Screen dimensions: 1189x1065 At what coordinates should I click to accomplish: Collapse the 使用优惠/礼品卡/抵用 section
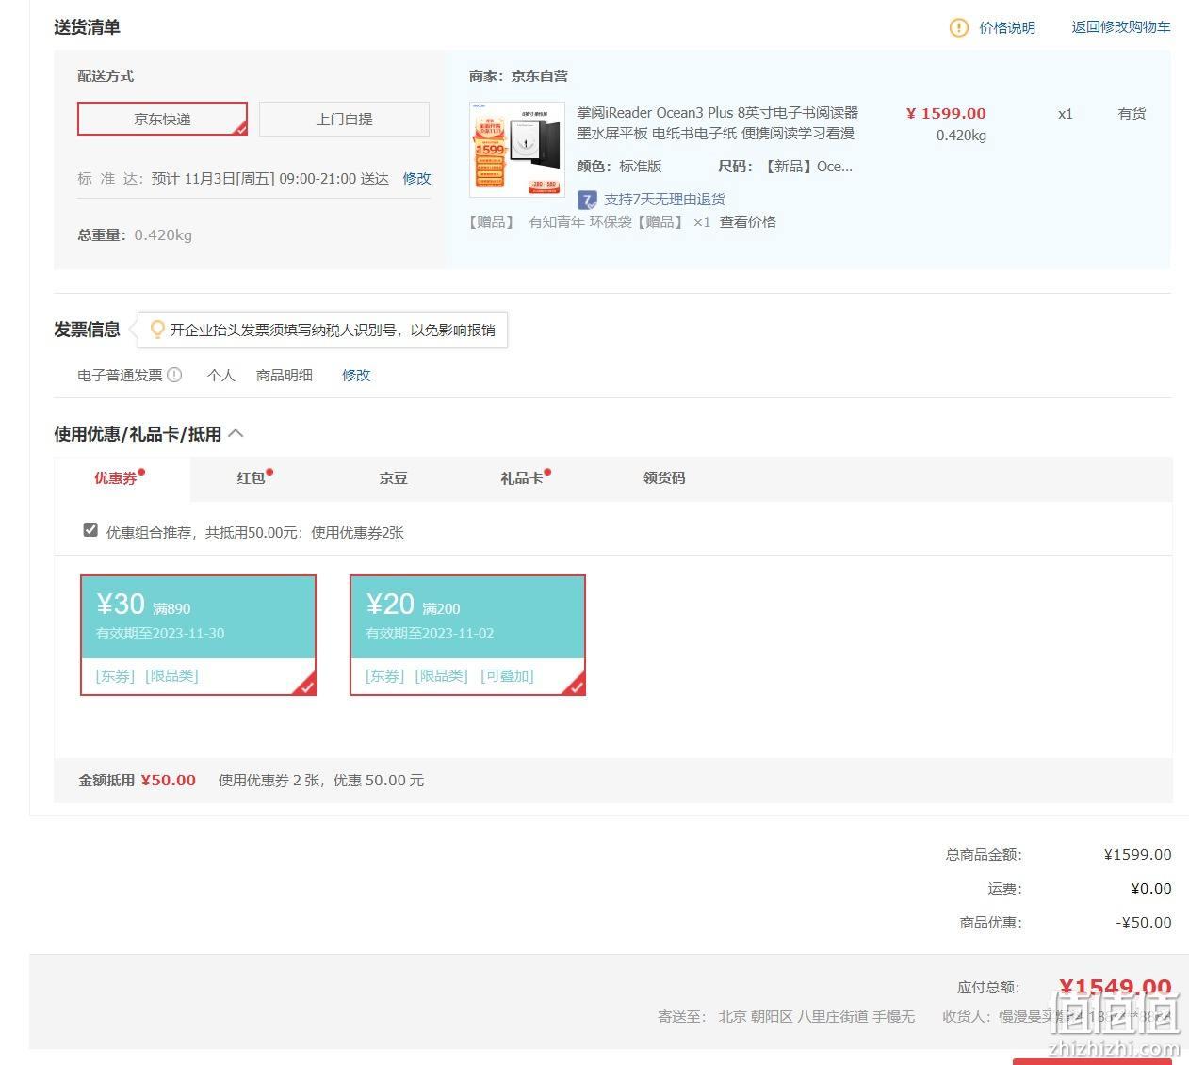[x=236, y=433]
